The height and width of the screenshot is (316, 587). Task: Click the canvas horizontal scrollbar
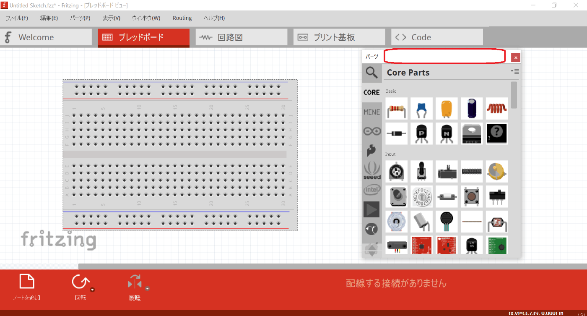[x=332, y=266]
